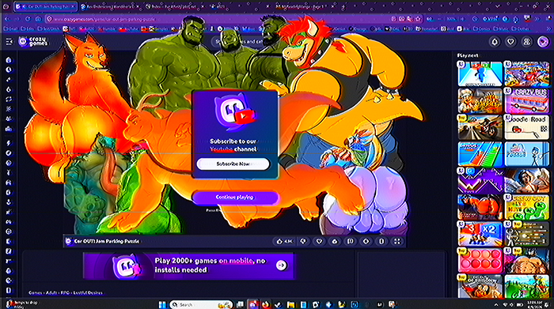This screenshot has width=554, height=309.
Task: Click the Windows taskbar Search box
Action: 201,304
